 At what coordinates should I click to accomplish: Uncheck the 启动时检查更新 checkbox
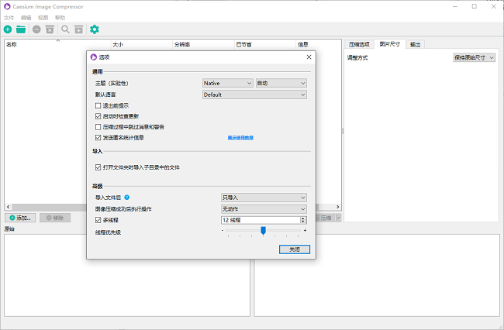click(98, 116)
